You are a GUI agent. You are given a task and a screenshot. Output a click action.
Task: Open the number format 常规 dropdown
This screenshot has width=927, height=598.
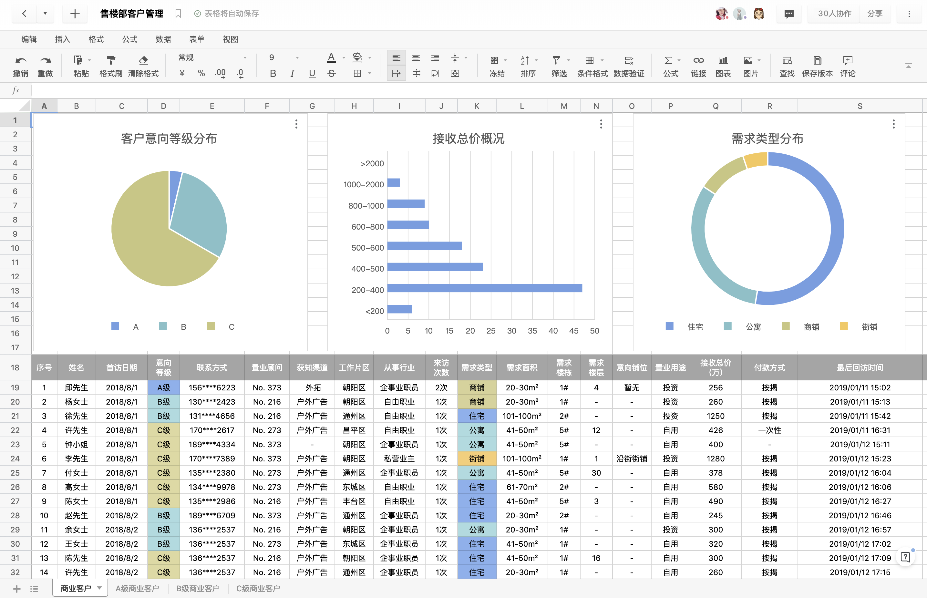click(212, 57)
